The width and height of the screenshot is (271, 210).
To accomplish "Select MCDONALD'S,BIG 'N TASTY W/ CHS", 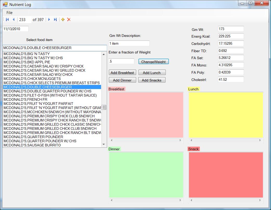I will tap(52, 58).
